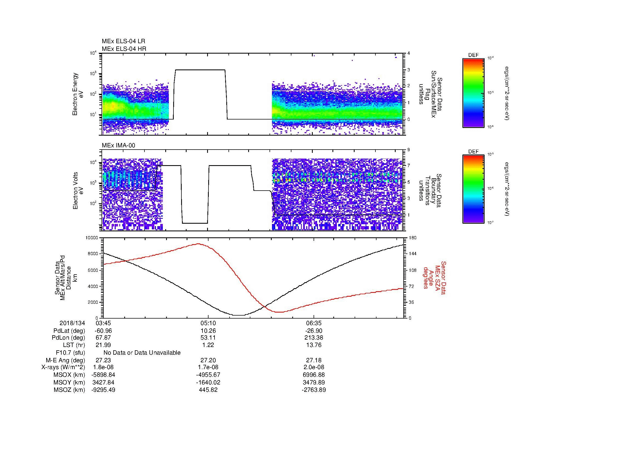The width and height of the screenshot is (640, 452).
Task: Click the time tick label '05:10'
Action: [208, 323]
